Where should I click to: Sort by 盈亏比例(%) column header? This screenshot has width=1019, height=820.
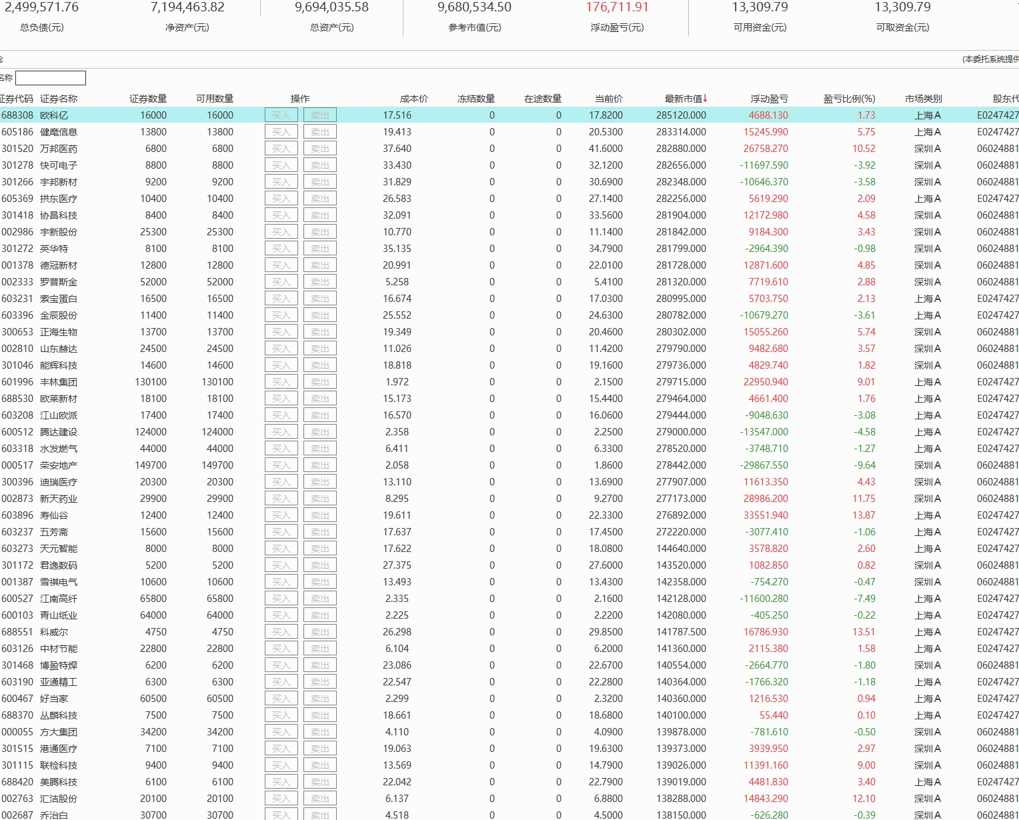tap(849, 99)
